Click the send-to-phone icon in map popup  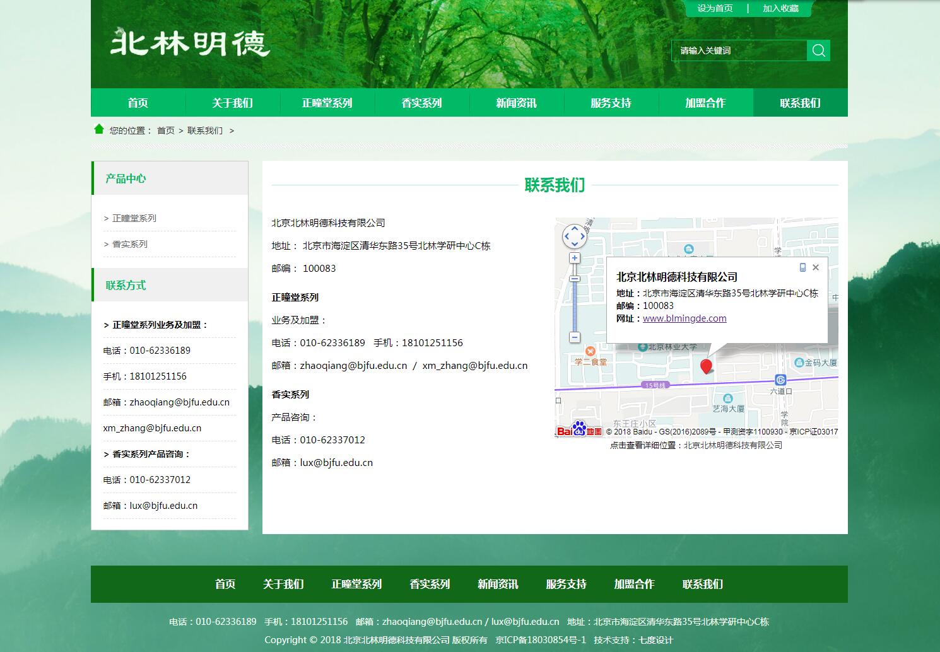(x=802, y=267)
